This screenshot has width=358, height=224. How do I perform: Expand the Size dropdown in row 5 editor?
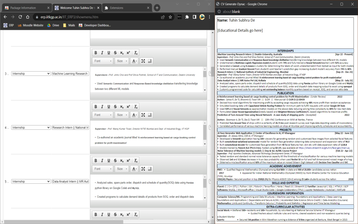tap(122, 169)
